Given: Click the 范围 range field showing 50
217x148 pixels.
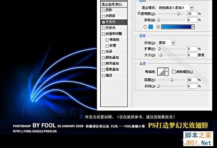Looking at the screenshot, I should point(192,80).
